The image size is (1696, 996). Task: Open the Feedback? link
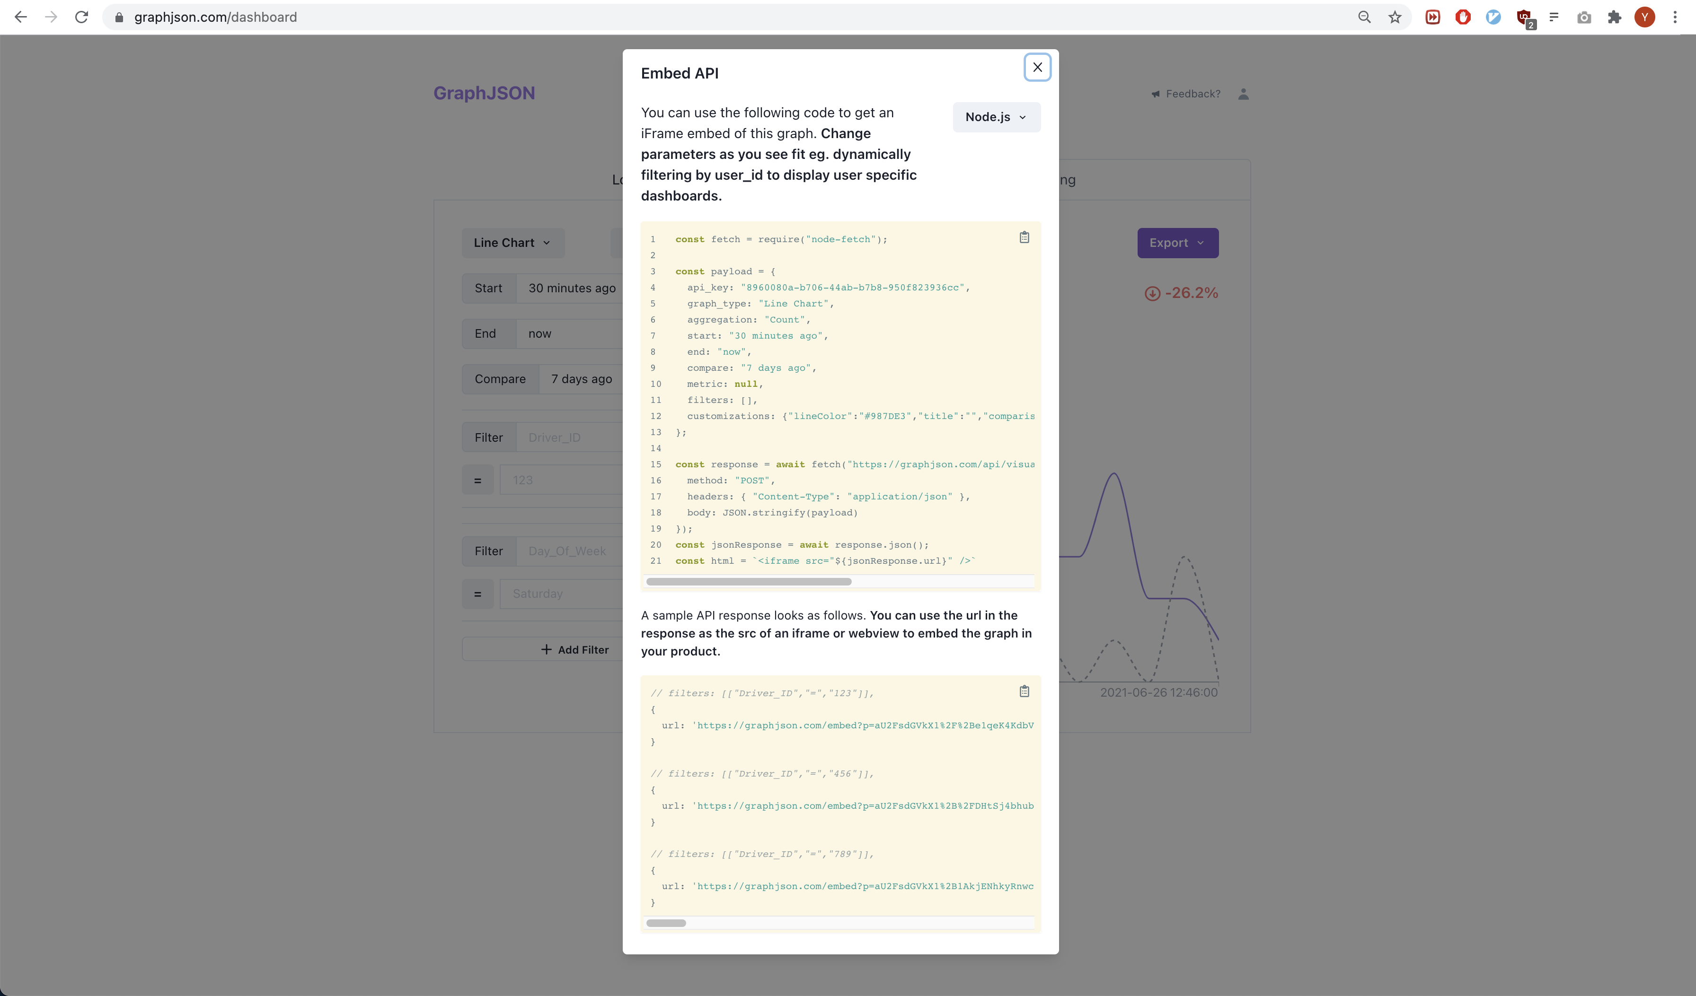point(1185,94)
